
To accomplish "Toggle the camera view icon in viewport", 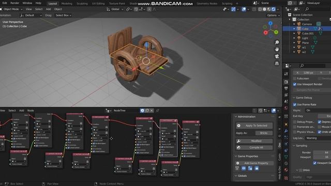I will coord(277,56).
